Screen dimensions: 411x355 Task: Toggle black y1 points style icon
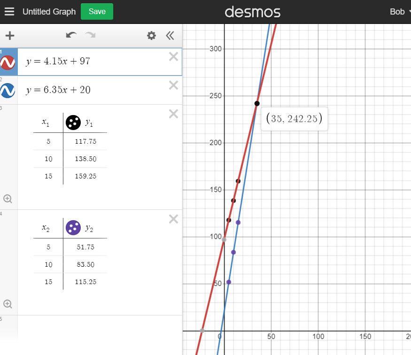pyautogui.click(x=73, y=123)
